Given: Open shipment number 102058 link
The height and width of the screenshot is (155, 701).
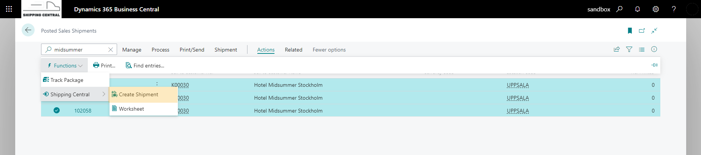Looking at the screenshot, I should click(x=82, y=111).
